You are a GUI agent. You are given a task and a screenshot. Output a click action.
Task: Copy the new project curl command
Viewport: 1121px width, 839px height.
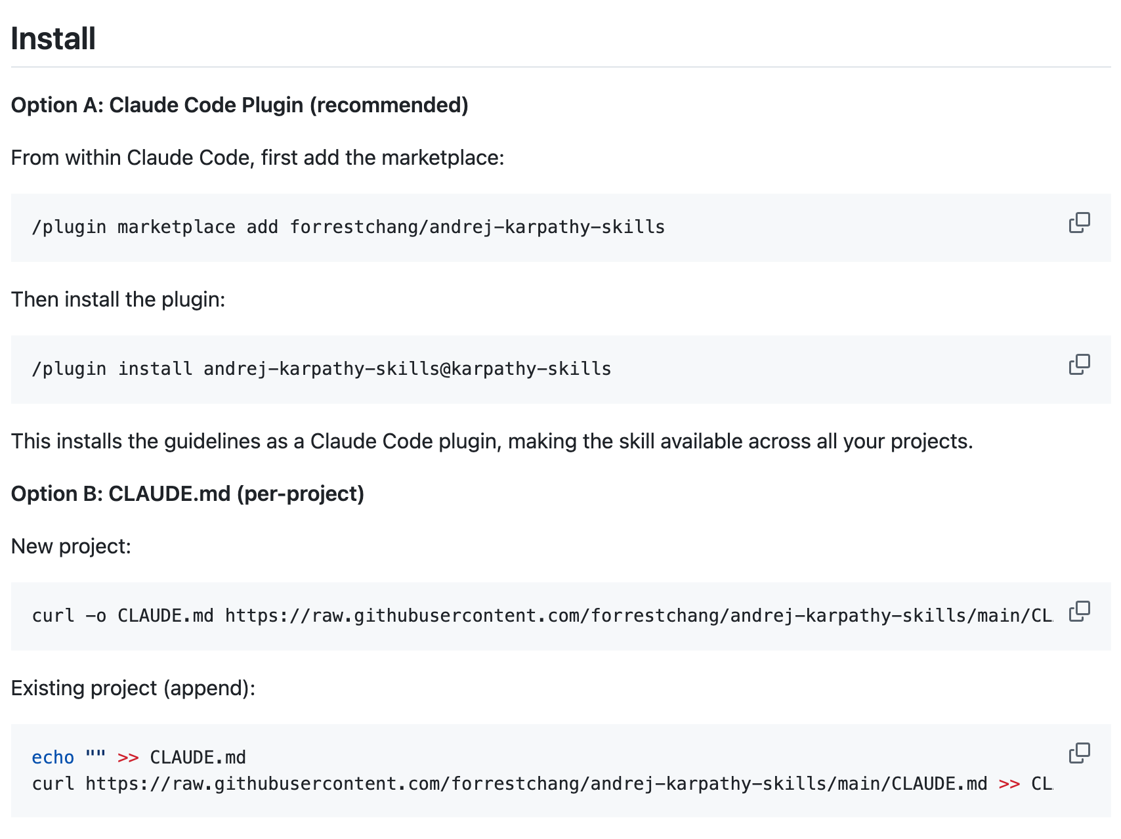1079,612
